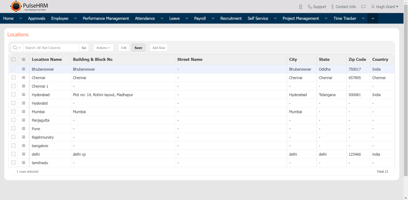Open row actions menu for Mumbai

coord(24,112)
